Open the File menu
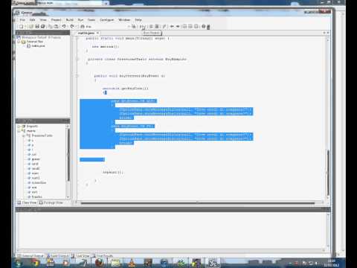The height and width of the screenshot is (268, 357). coord(22,20)
